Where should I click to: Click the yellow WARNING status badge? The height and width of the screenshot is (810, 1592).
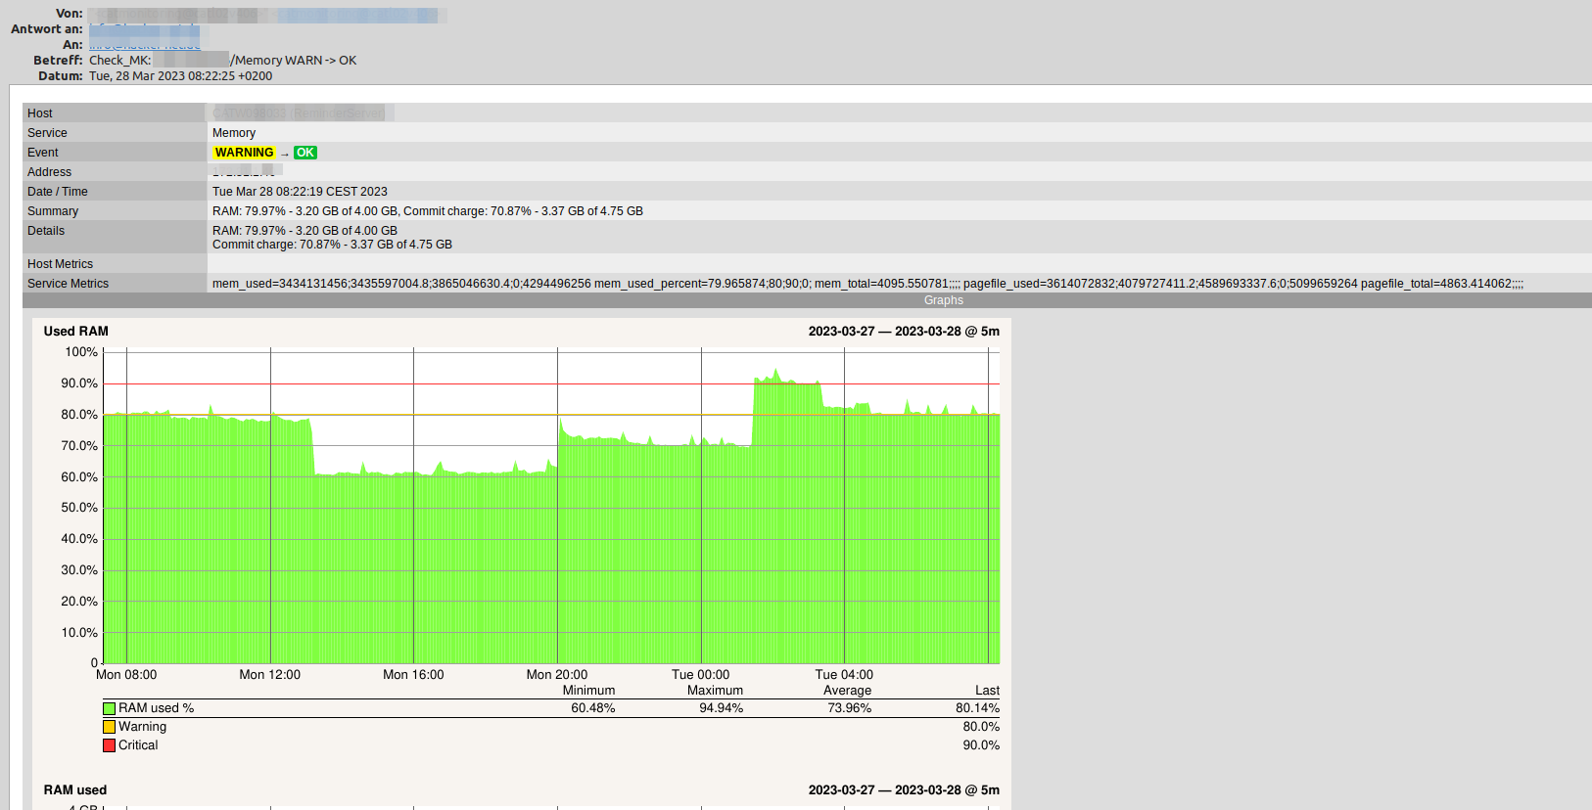pos(244,153)
